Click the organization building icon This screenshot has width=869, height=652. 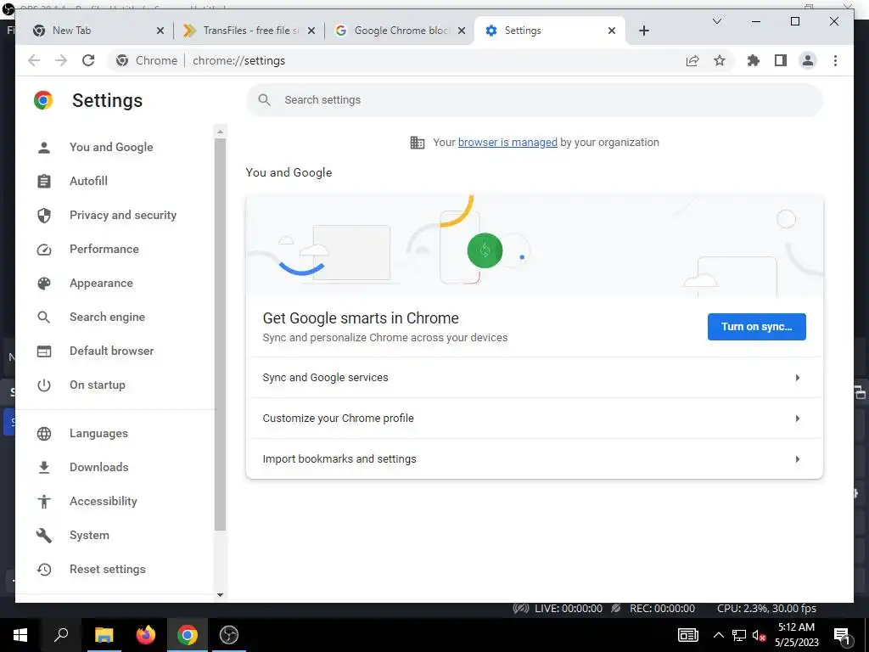417,143
